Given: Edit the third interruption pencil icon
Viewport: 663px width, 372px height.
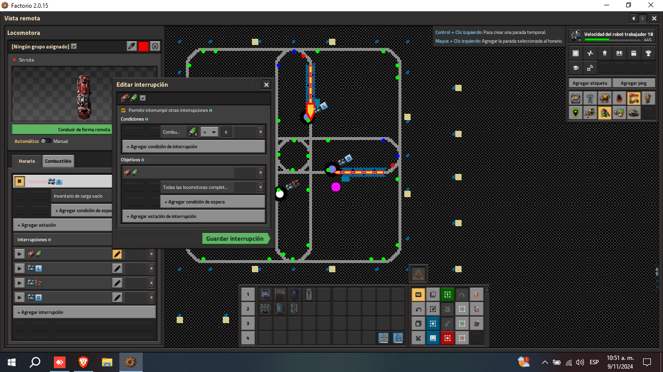Looking at the screenshot, I should 117,283.
